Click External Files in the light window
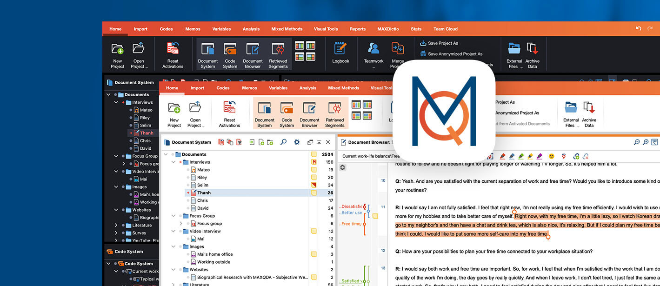This screenshot has height=286, width=660. pyautogui.click(x=571, y=114)
